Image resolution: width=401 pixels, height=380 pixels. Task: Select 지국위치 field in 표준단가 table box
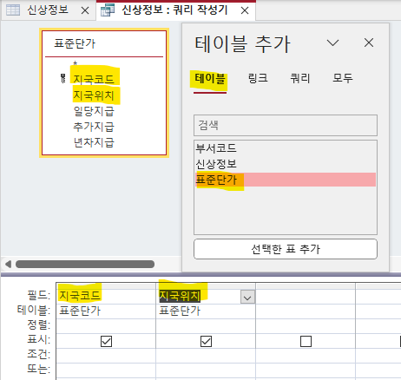(94, 95)
